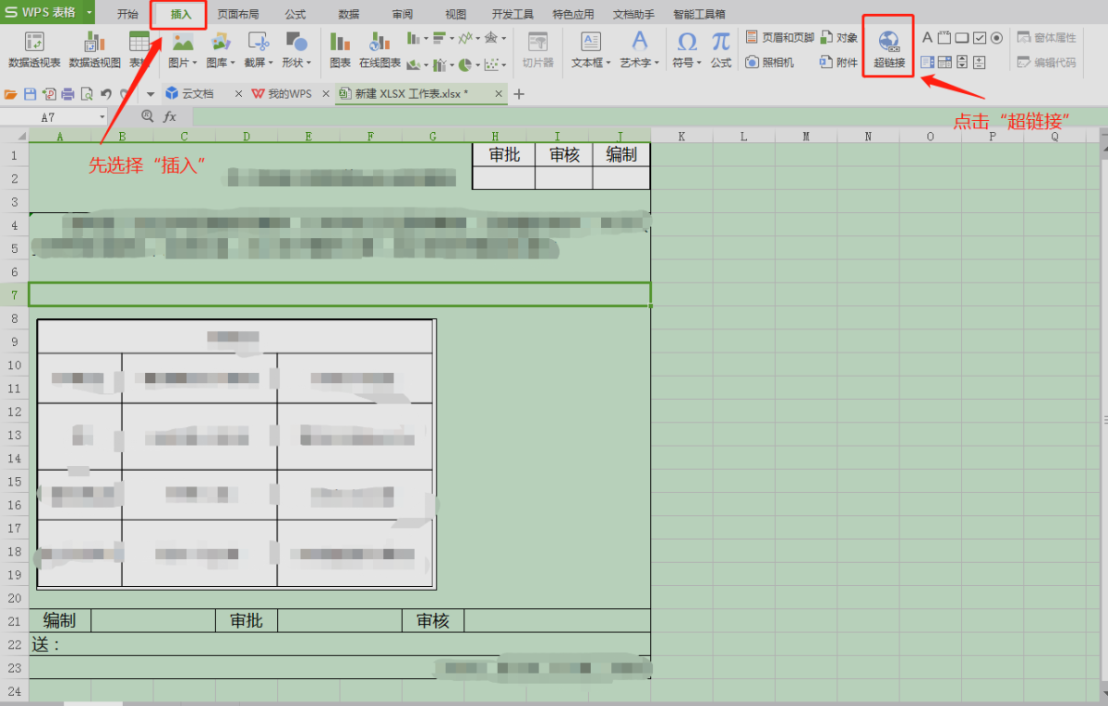Click the WPS 表格 application button
This screenshot has height=706, width=1108.
(47, 12)
